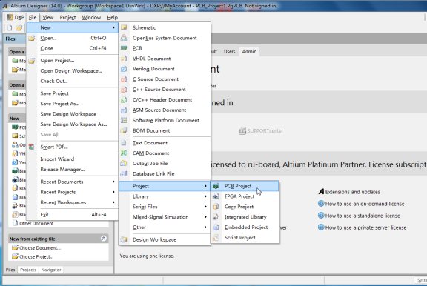Collapse the New from existing file section

104,239
